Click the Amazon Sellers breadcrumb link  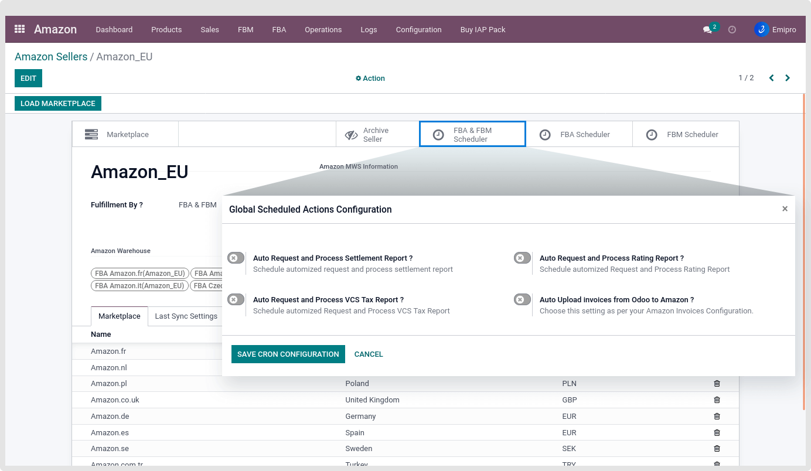tap(51, 57)
